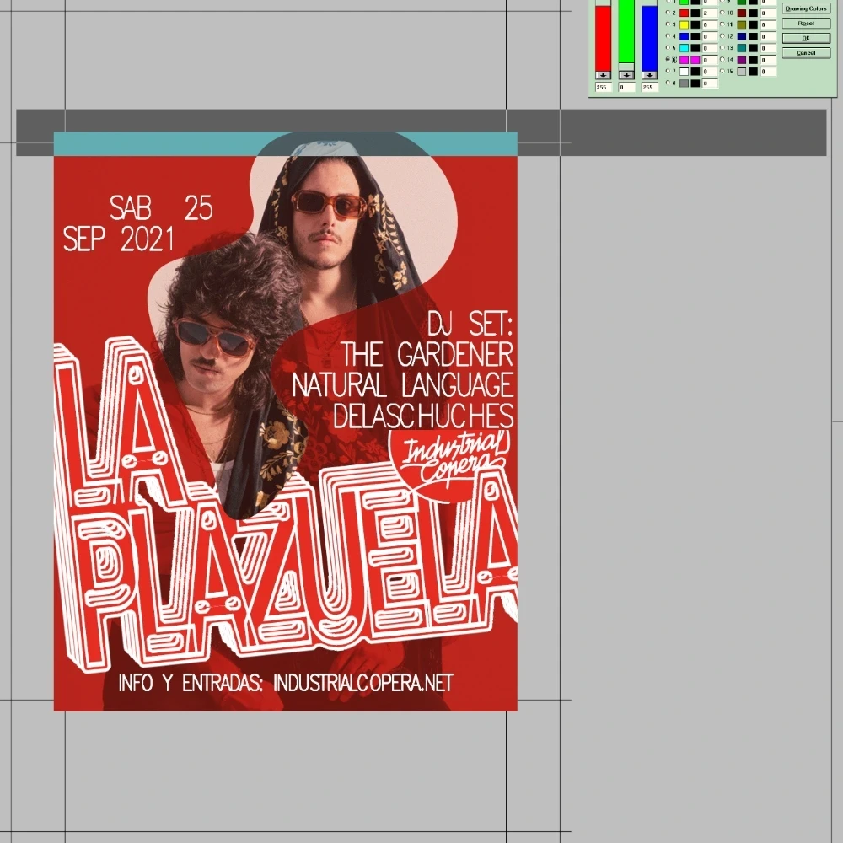Select color number 2 radio button
The width and height of the screenshot is (843, 843).
(x=668, y=13)
